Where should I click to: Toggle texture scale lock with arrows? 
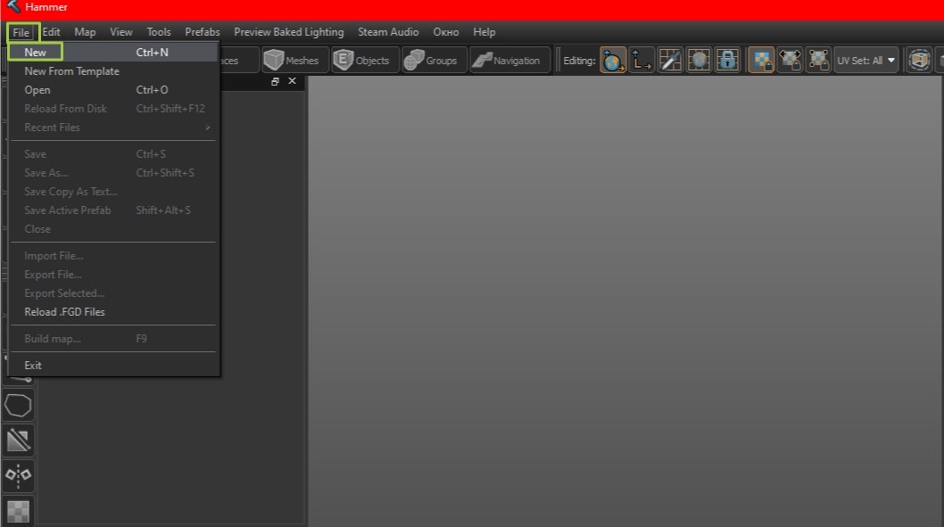(790, 61)
